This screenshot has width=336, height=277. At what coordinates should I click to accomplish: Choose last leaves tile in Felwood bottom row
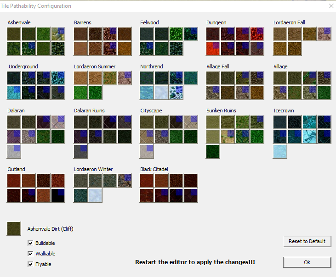coord(176,49)
